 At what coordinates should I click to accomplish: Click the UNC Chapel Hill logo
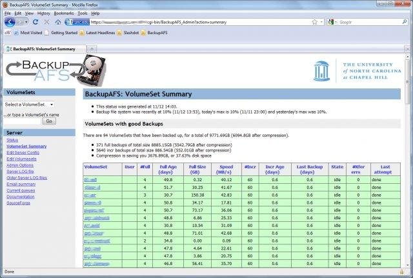point(357,71)
